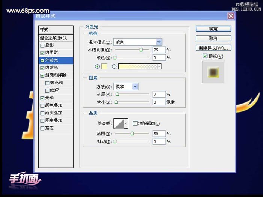263x197 pixels.
Task: Enable the 等高线 sub-option checkbox
Action: coord(47,83)
